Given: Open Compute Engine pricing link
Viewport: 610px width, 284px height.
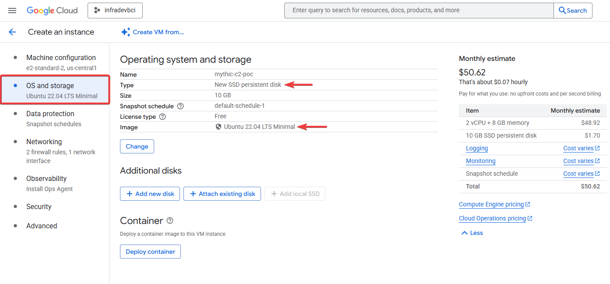Looking at the screenshot, I should [x=494, y=204].
